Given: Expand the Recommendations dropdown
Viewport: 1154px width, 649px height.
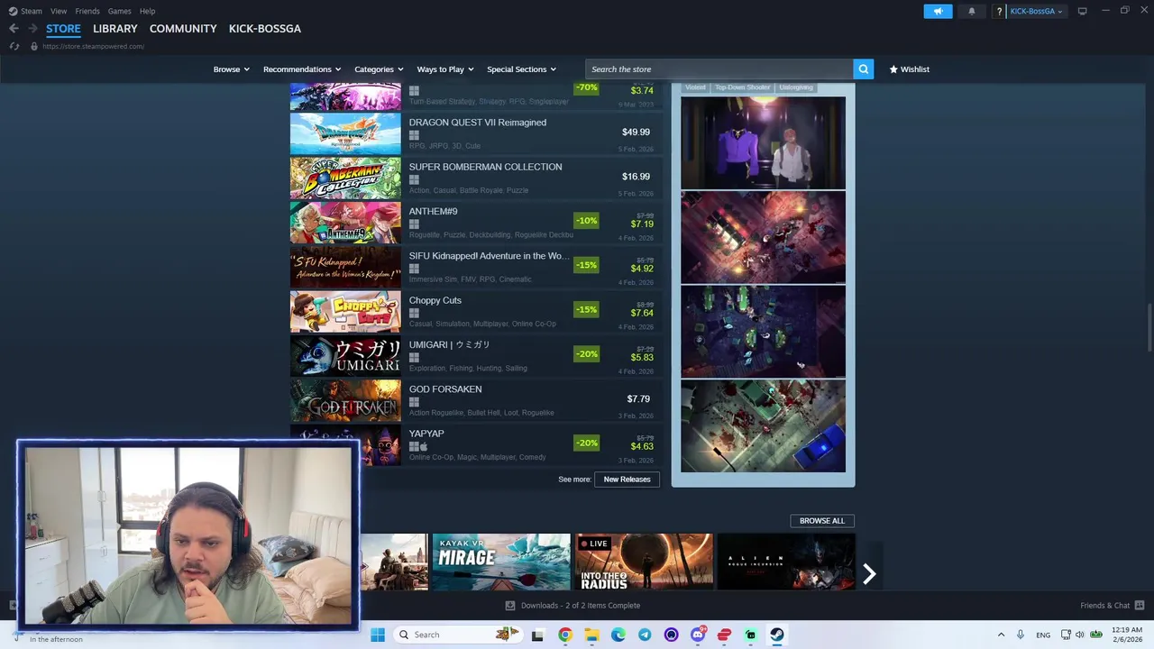Looking at the screenshot, I should (302, 69).
